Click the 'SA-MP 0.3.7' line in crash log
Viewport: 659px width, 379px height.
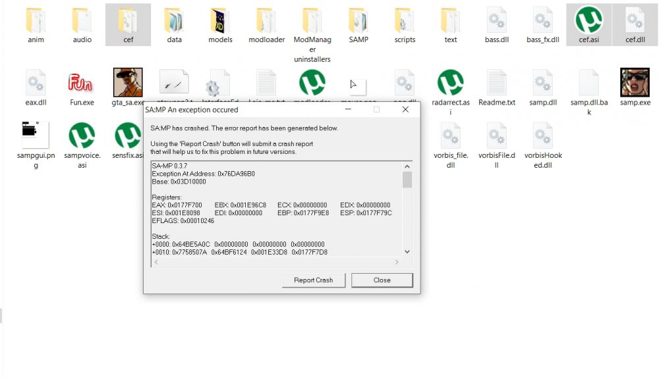[x=169, y=166]
